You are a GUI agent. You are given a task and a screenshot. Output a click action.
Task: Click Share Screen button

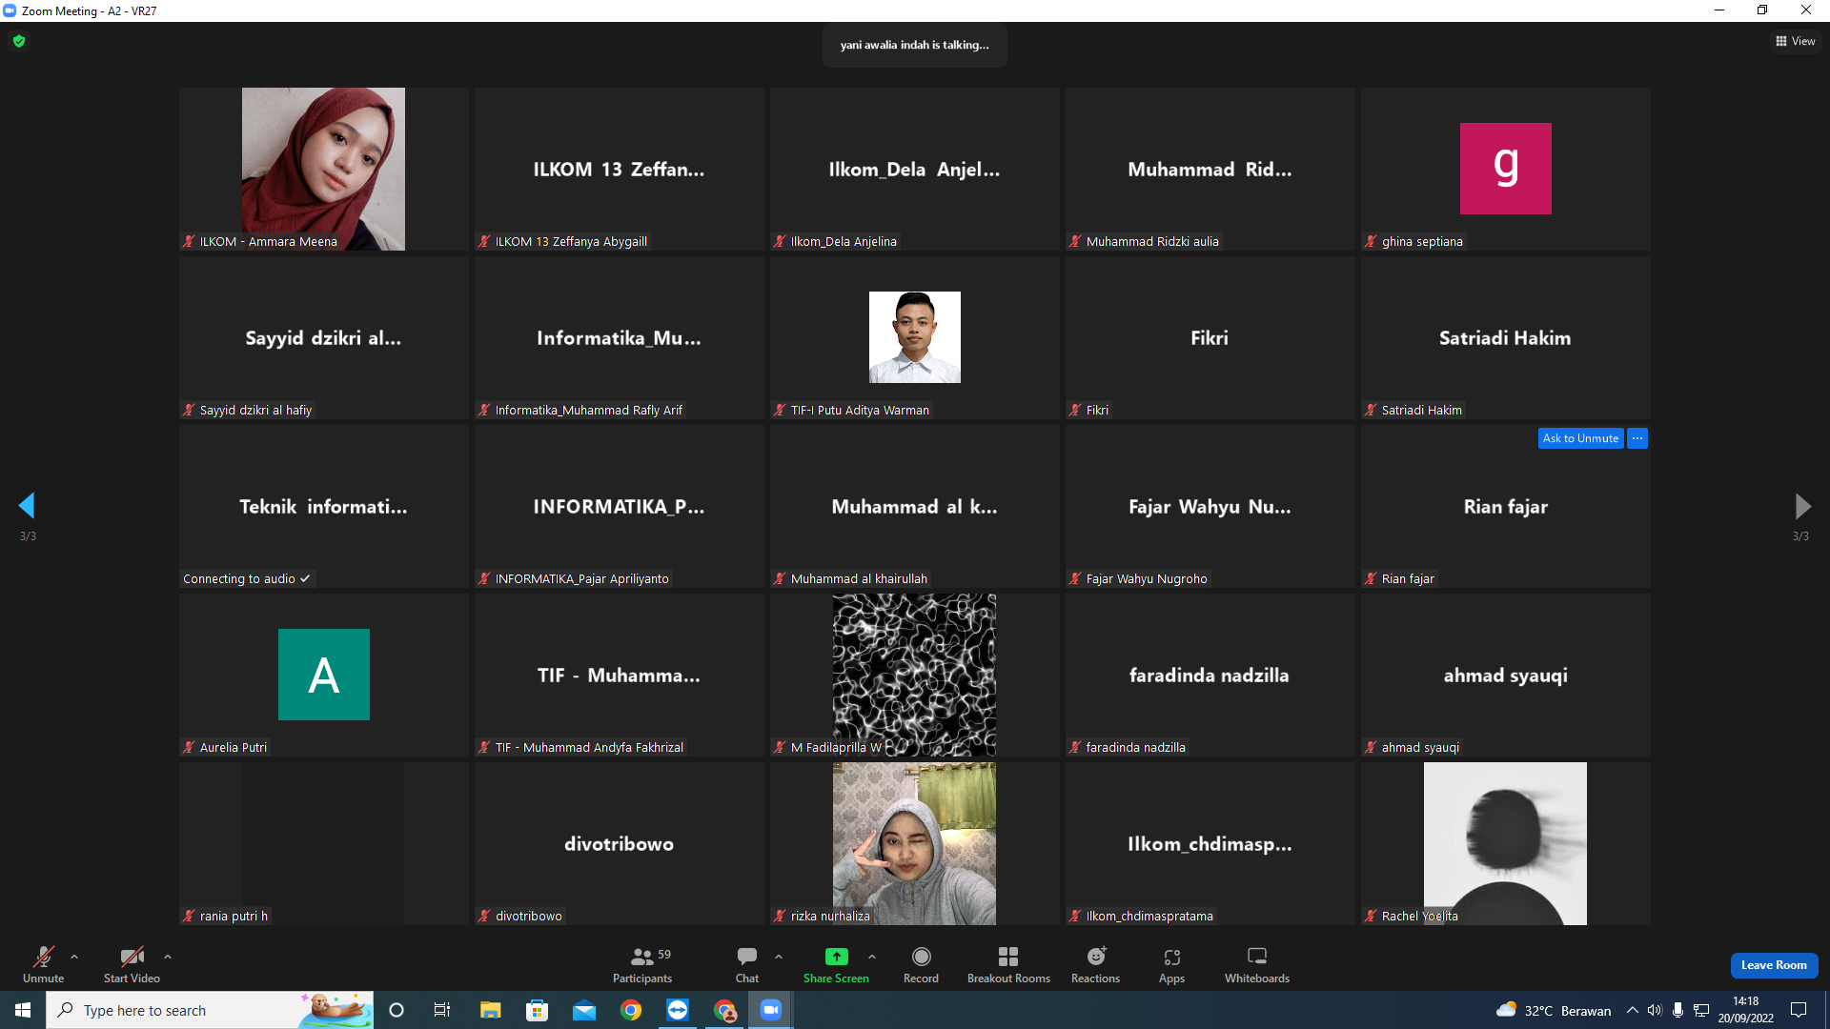point(836,964)
